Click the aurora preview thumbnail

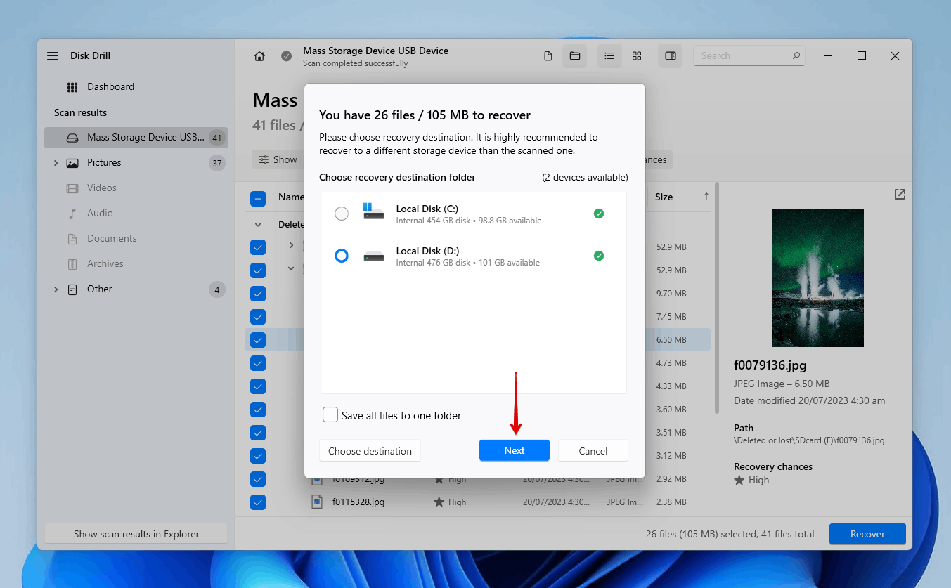pos(817,278)
